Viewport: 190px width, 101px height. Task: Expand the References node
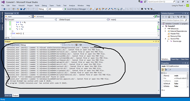click(x=165, y=29)
